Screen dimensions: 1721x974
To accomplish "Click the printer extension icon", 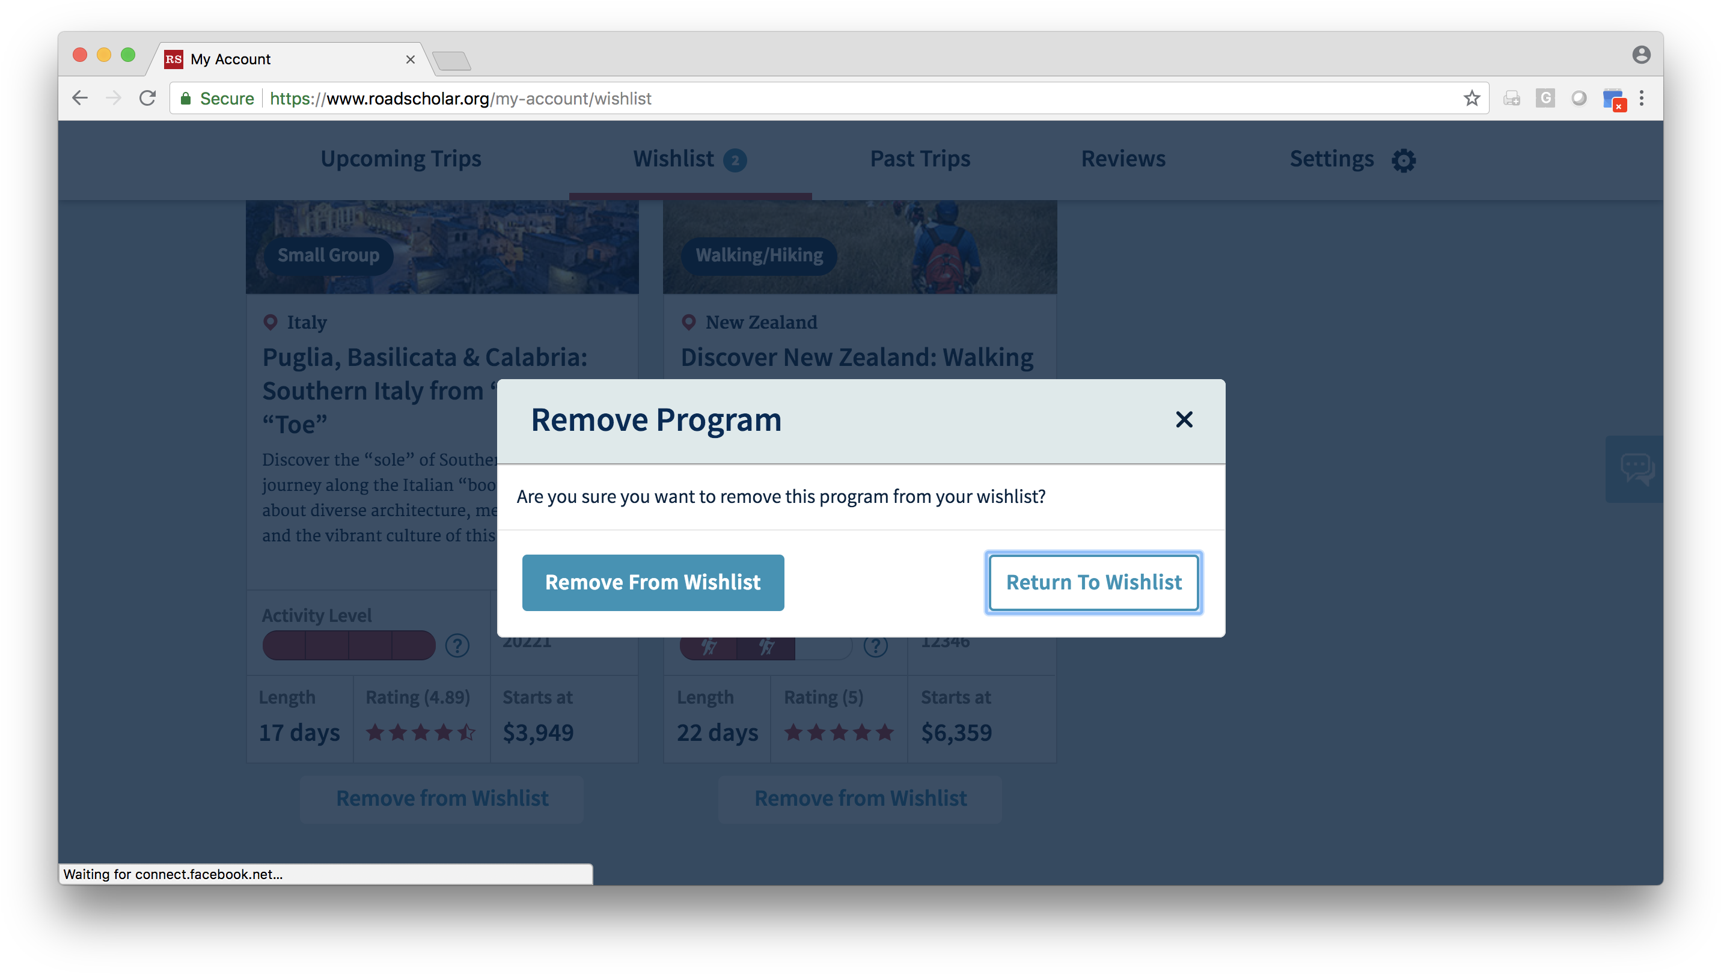I will point(1511,99).
